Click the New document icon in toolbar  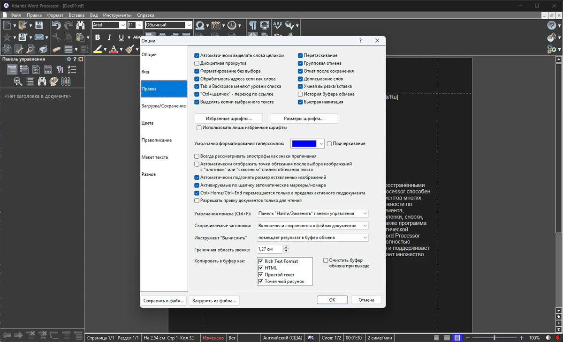pyautogui.click(x=7, y=25)
